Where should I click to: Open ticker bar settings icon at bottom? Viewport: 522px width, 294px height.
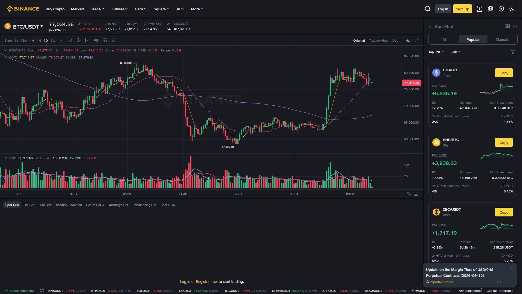click(x=42, y=291)
